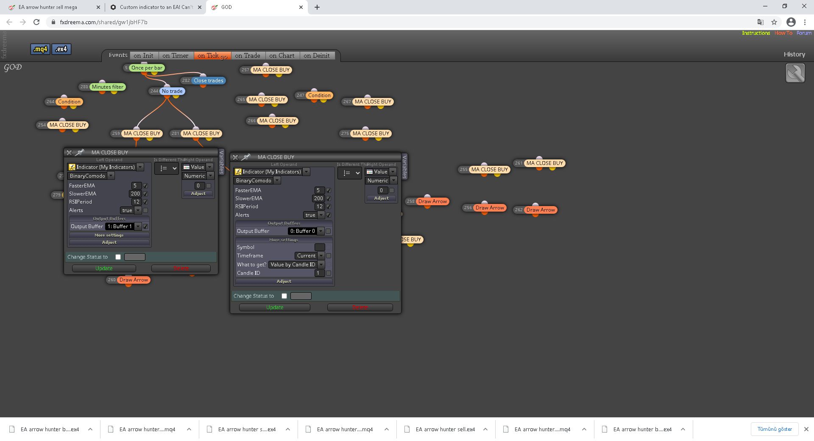Toggle SlowerEMA checkbox in left panel
This screenshot has width=814, height=441.
pos(145,194)
